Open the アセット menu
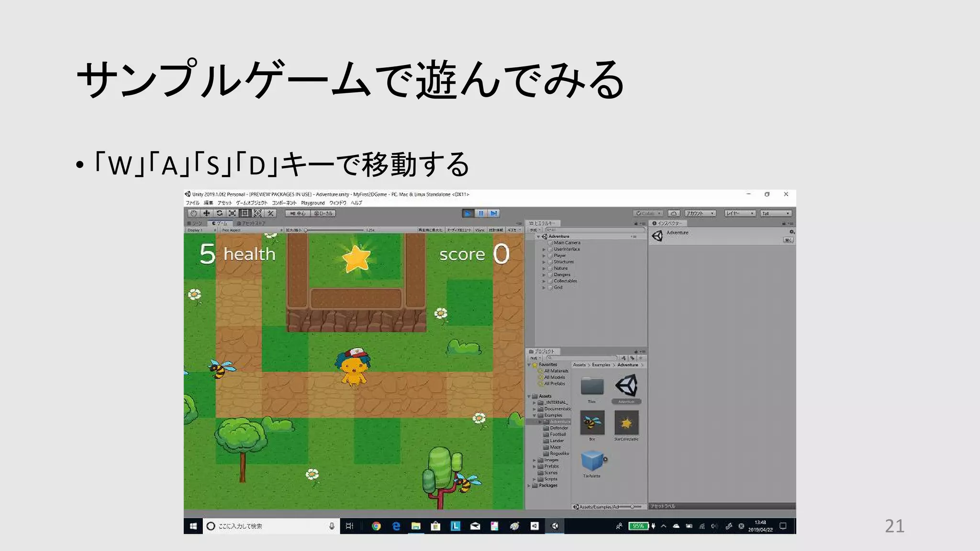This screenshot has height=551, width=980. point(224,203)
